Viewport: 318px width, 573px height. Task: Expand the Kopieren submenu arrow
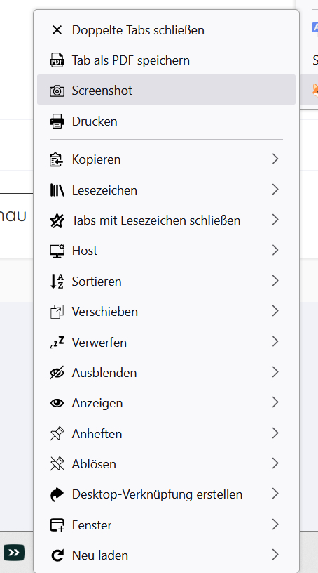pyautogui.click(x=275, y=159)
